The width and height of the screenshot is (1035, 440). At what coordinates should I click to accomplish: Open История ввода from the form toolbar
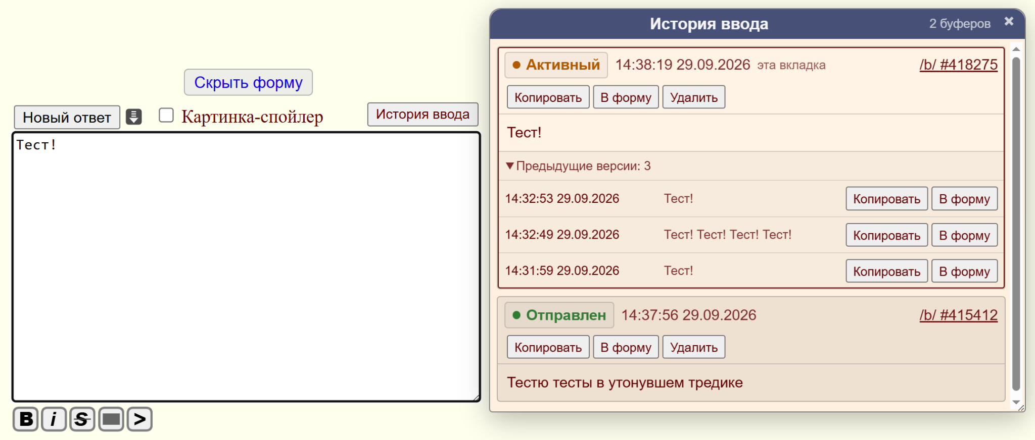click(x=422, y=115)
